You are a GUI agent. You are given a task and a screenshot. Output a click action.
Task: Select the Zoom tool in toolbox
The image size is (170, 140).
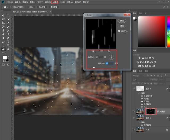(8, 49)
